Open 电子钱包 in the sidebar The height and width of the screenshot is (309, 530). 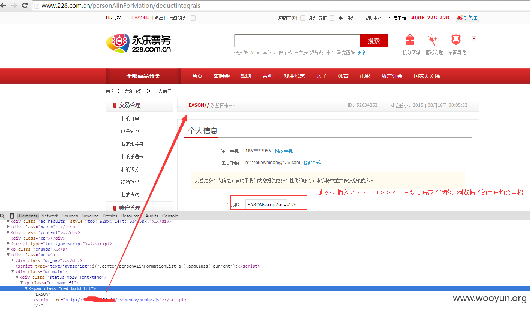130,131
